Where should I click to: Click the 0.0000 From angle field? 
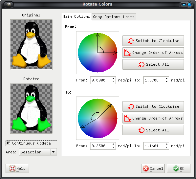(101, 80)
